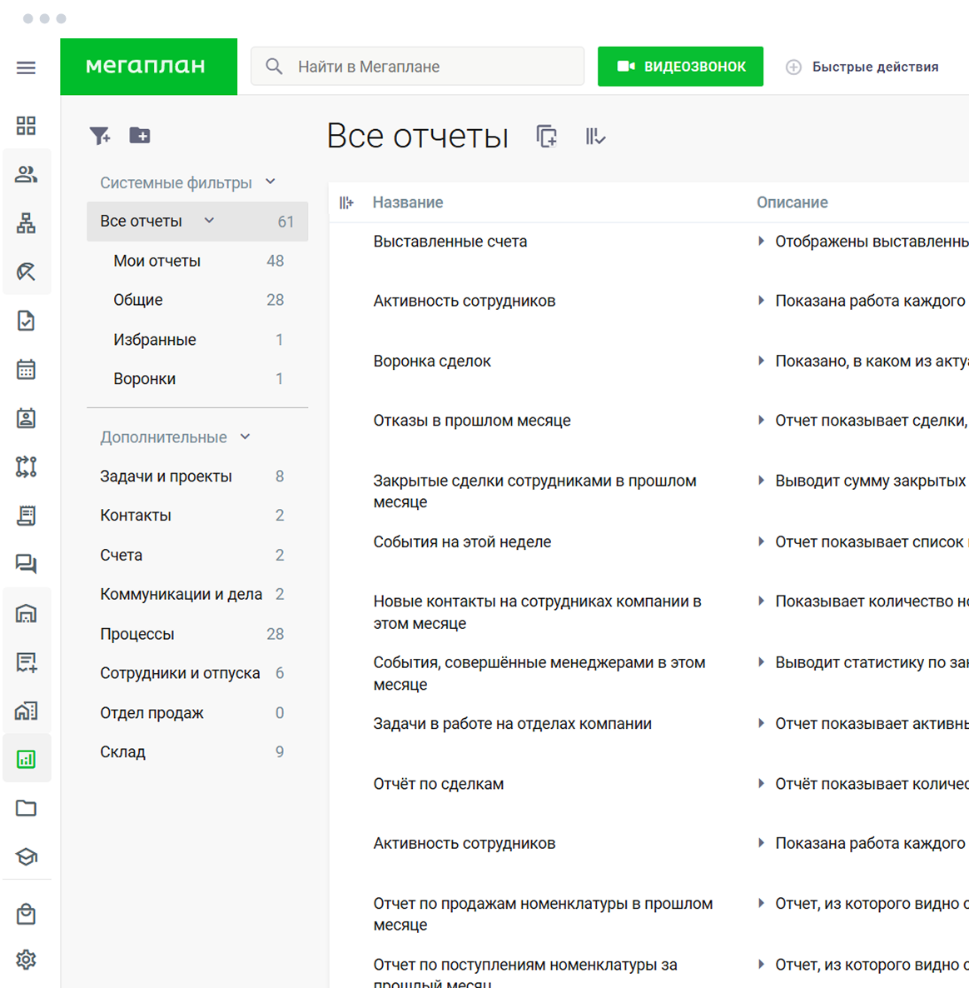Open the Отказы в прошлом месяце report
The width and height of the screenshot is (969, 988).
click(x=471, y=421)
